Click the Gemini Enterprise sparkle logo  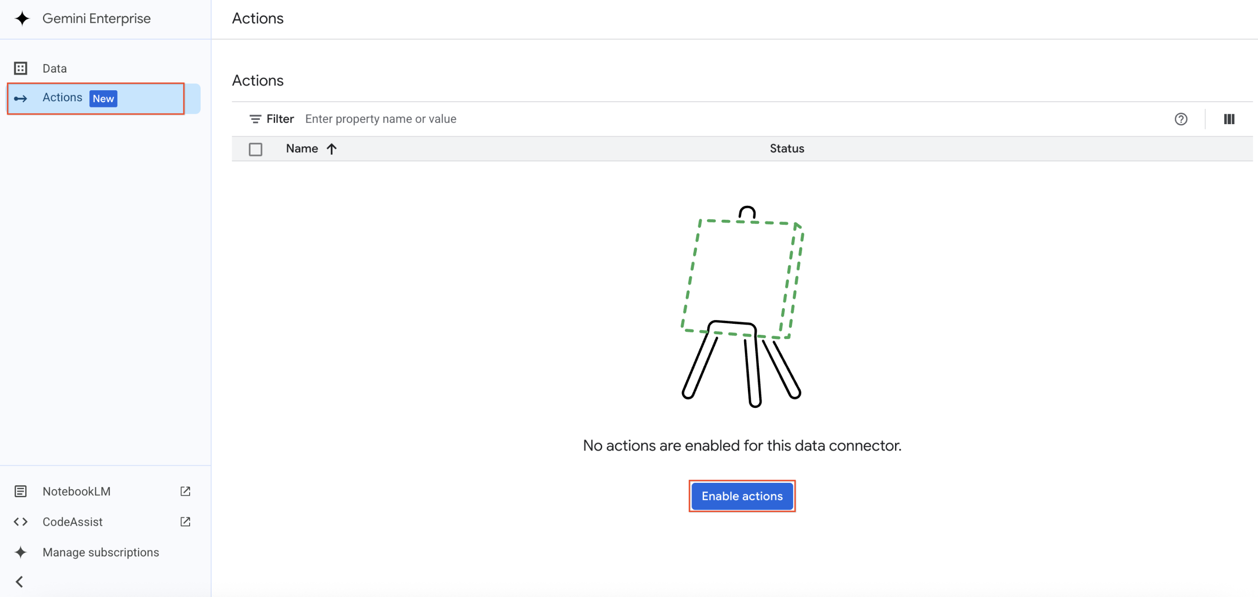[22, 19]
